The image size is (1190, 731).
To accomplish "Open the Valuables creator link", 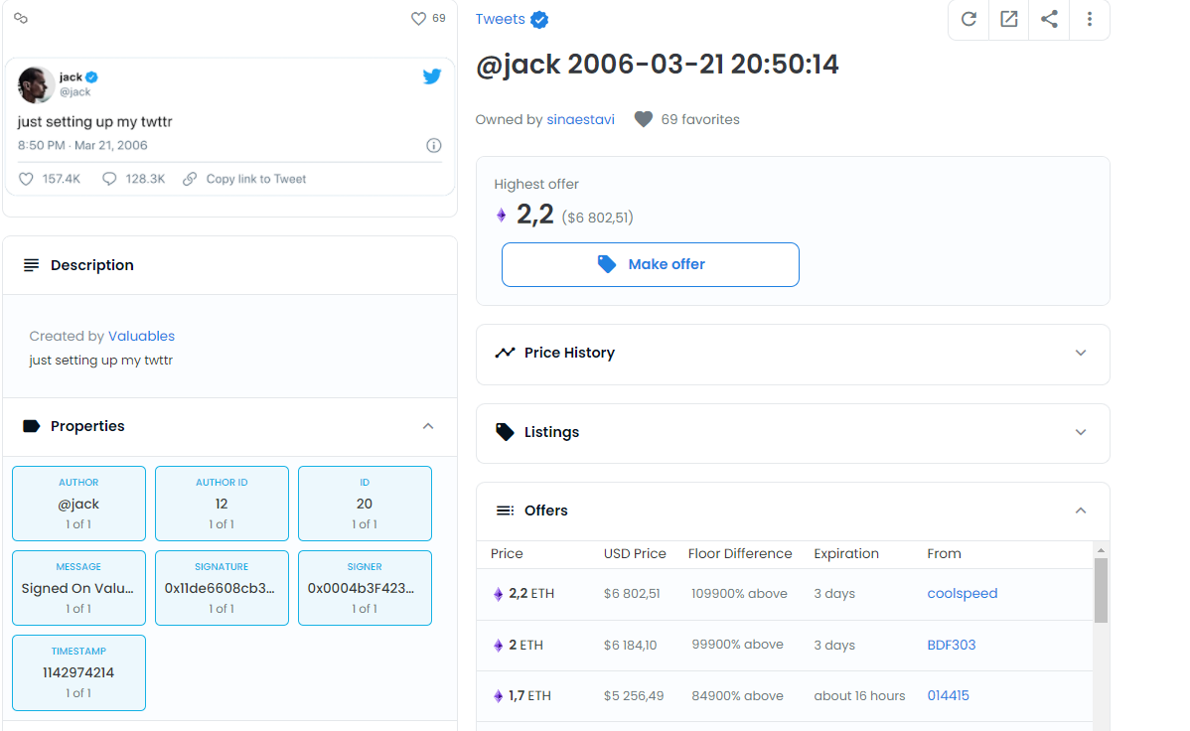I will 141,336.
